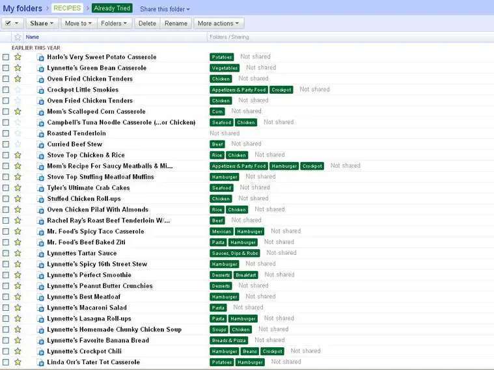The image size is (494, 370).
Task: Expand the More actions menu
Action: [x=218, y=23]
